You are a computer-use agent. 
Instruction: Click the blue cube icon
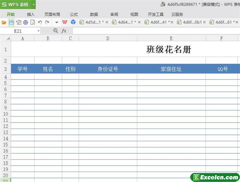pyautogui.click(x=73, y=22)
